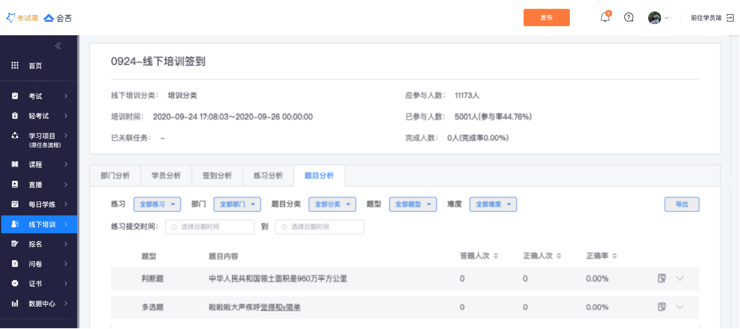Click the end date field after 到

pyautogui.click(x=320, y=227)
